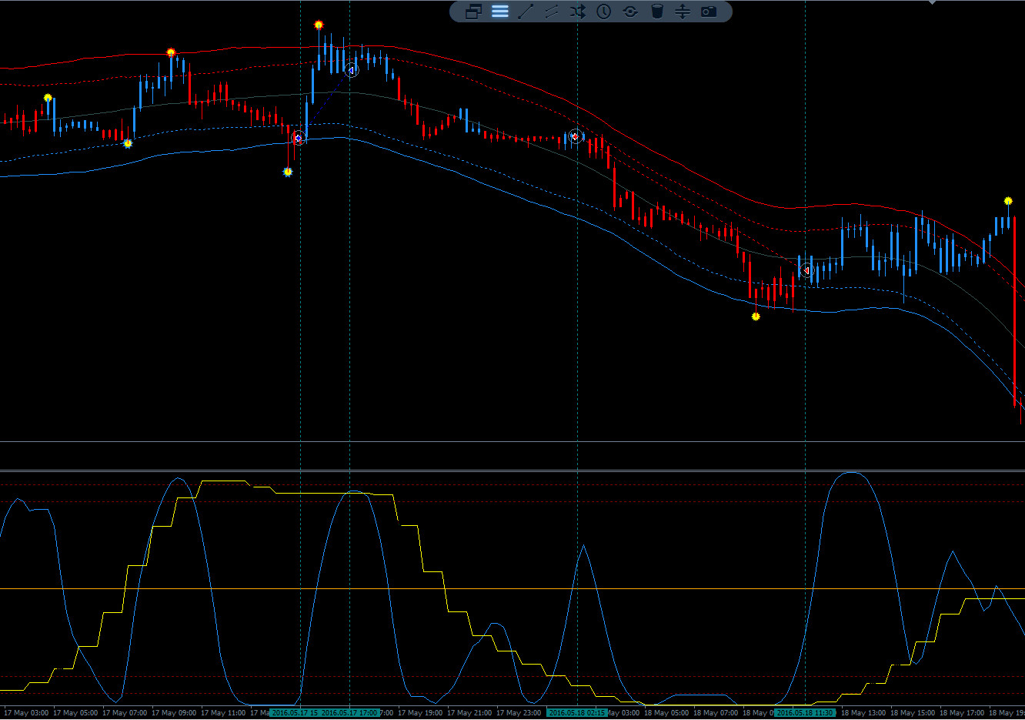Select the parallel channel lines tool

pos(552,12)
